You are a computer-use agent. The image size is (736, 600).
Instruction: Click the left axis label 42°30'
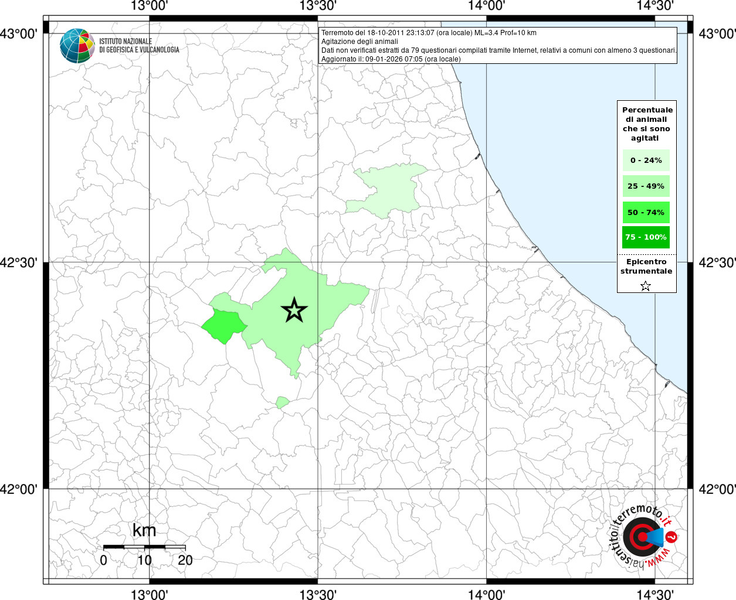click(x=19, y=262)
